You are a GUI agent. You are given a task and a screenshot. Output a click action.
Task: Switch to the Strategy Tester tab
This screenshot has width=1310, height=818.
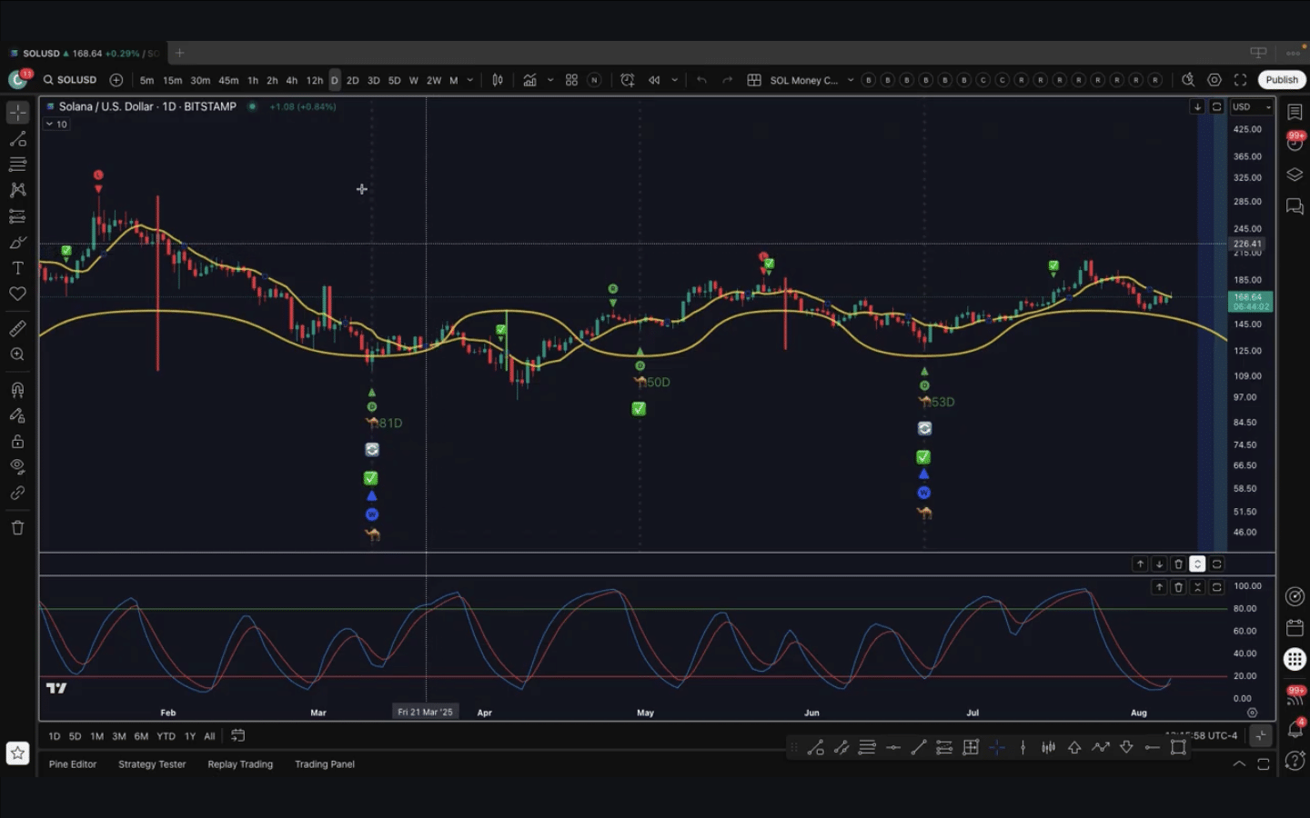[x=152, y=764]
